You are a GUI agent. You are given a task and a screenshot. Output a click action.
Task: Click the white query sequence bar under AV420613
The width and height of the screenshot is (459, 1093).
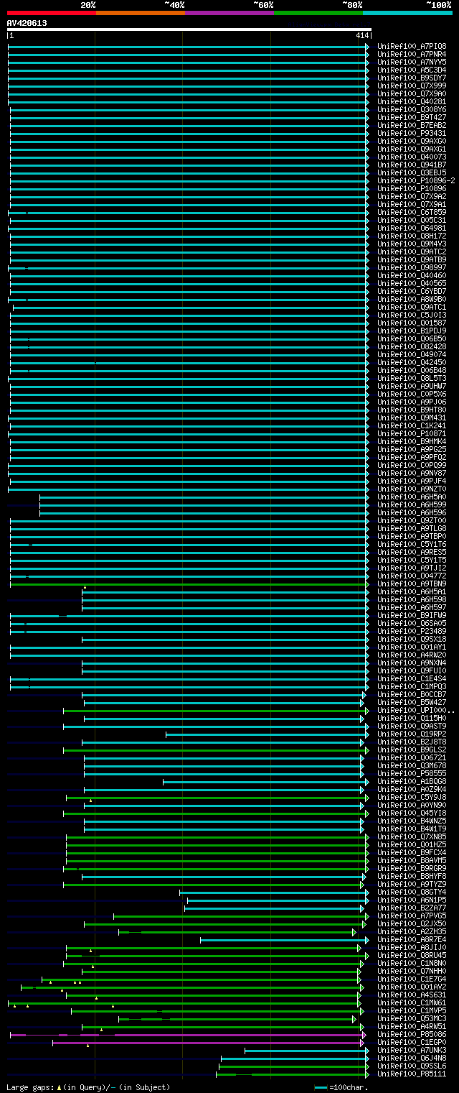pos(189,29)
